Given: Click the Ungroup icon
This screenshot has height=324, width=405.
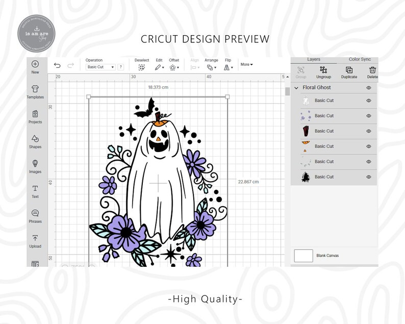Looking at the screenshot, I should click(x=323, y=70).
